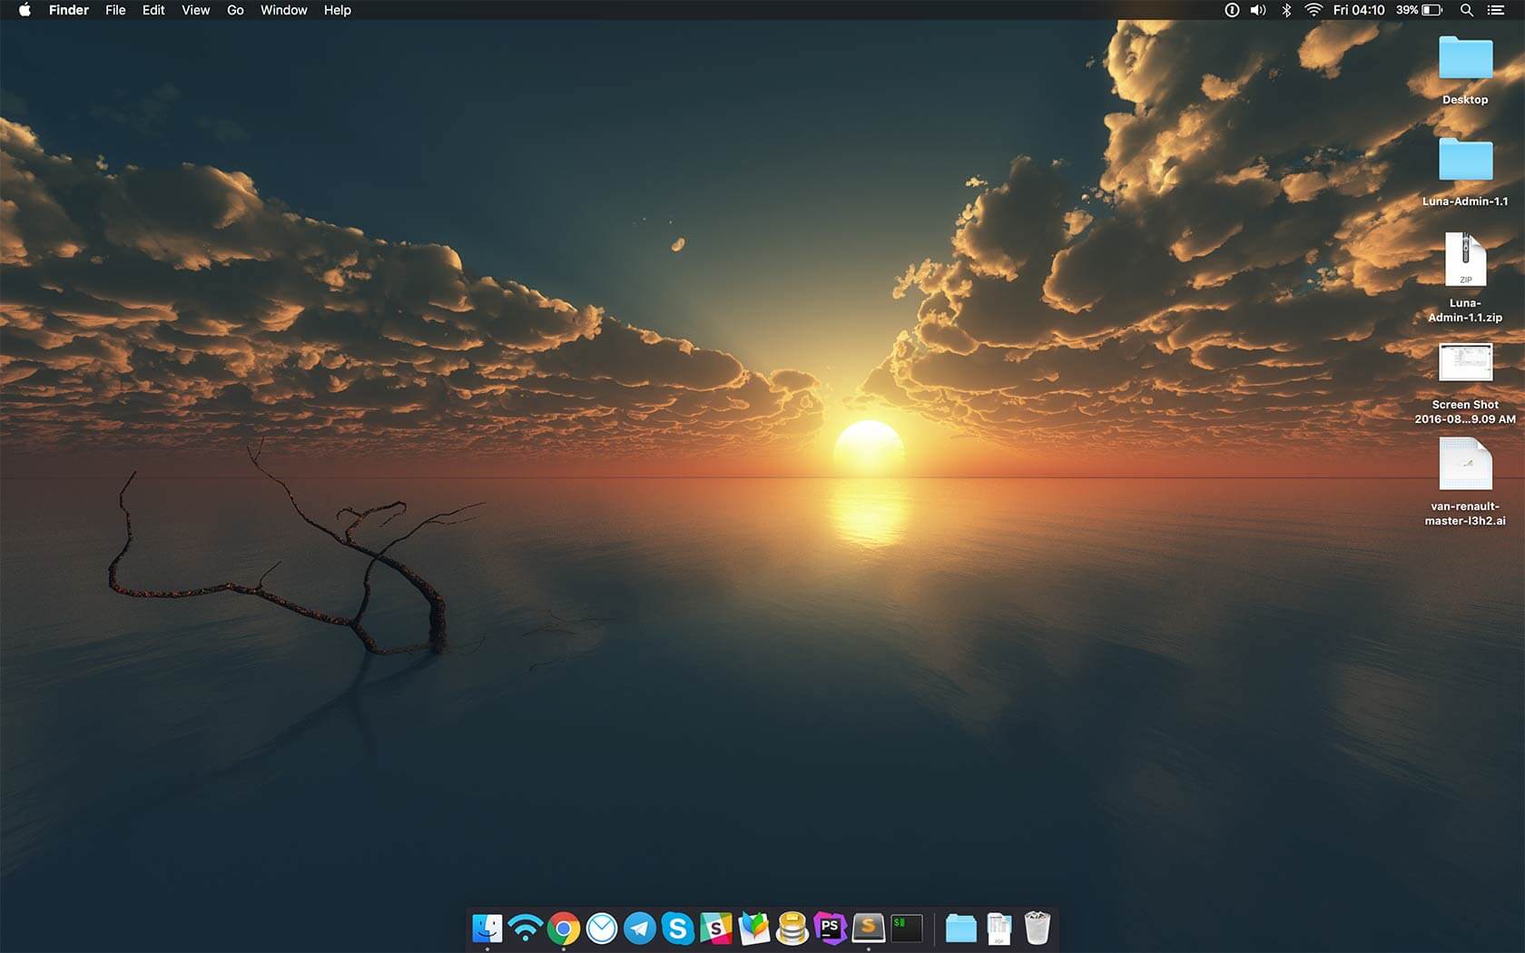Open Notification Center from menu bar
Viewport: 1525px width, 953px height.
pos(1496,10)
